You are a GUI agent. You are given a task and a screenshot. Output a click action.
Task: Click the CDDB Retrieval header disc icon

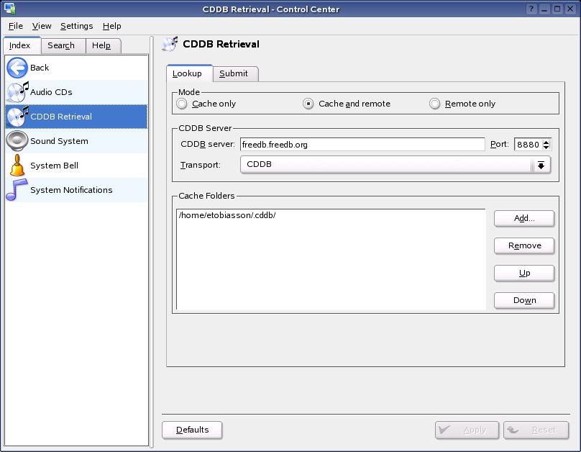[x=170, y=44]
